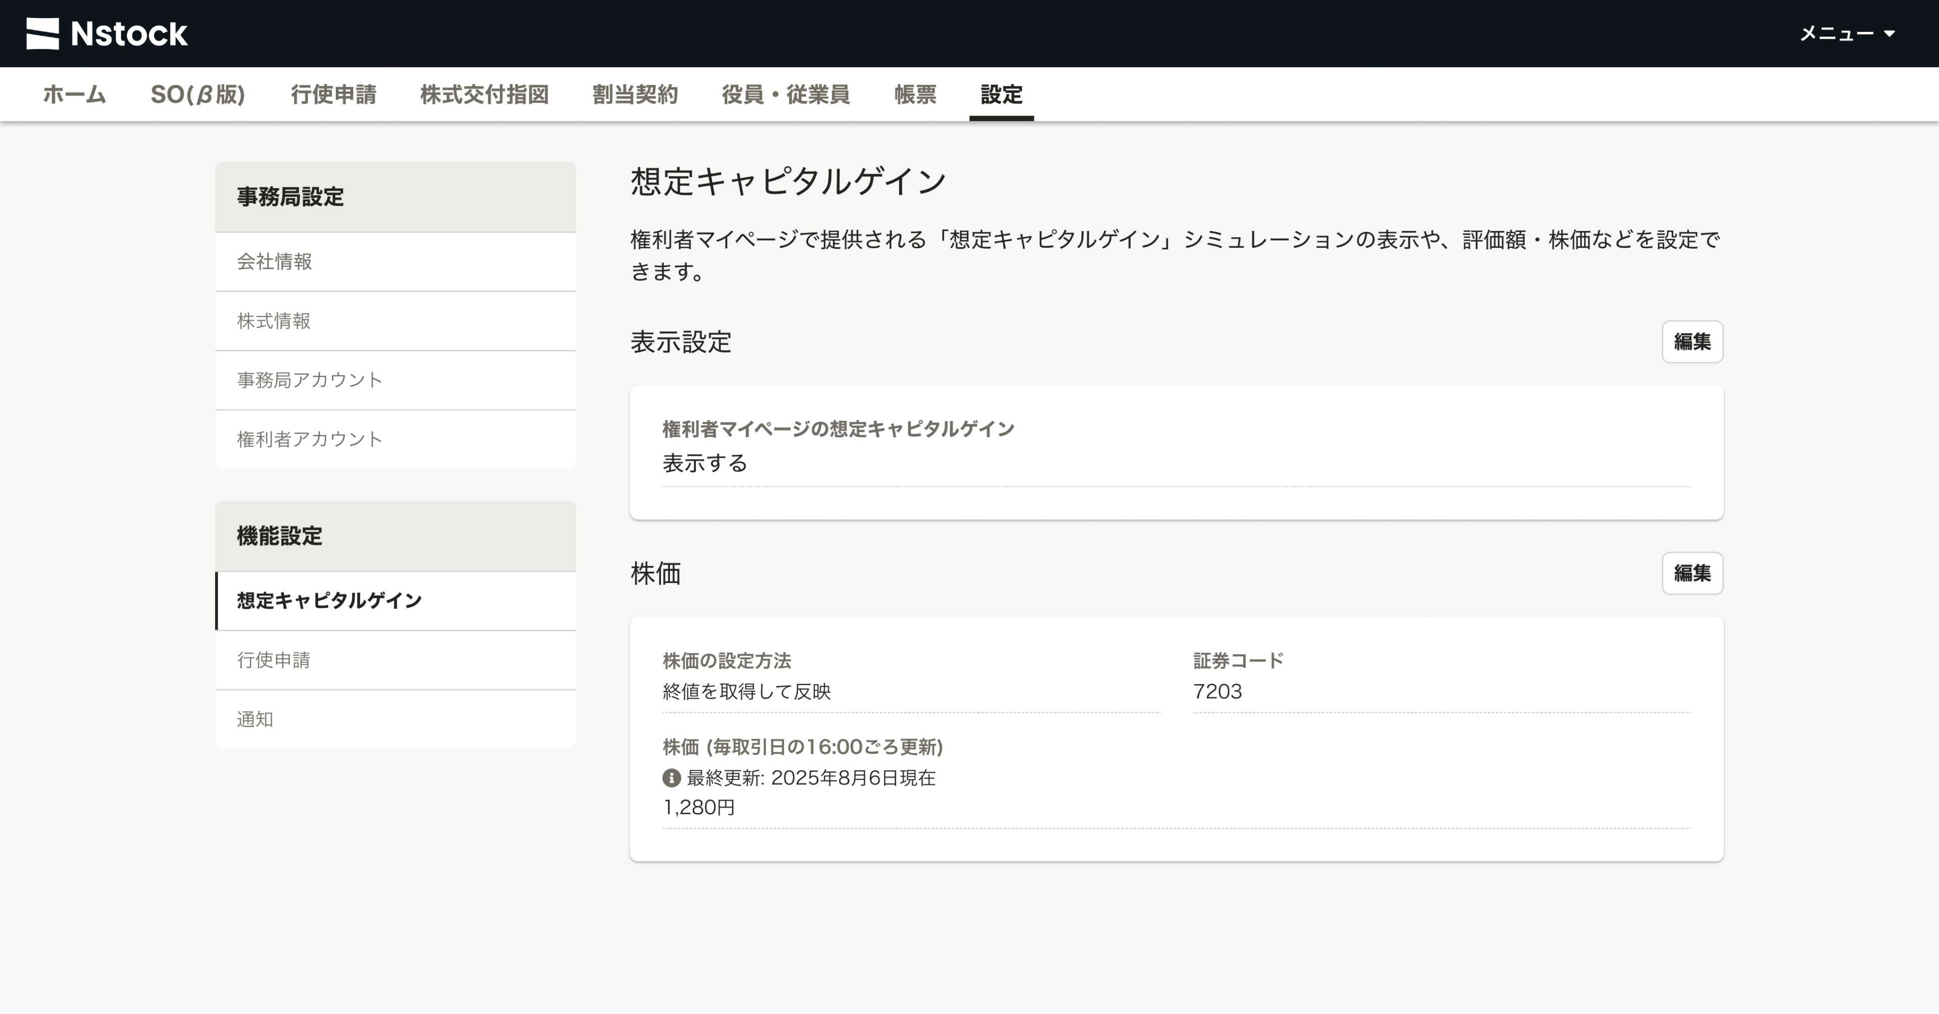
Task: Click 編集 button for 表示設定
Action: point(1692,342)
